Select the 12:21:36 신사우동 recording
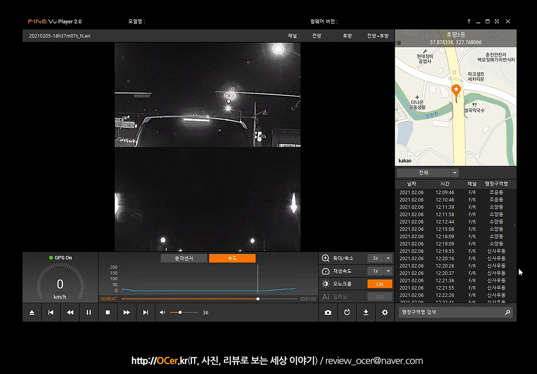Viewport: 537px width, 374px height. point(454,281)
